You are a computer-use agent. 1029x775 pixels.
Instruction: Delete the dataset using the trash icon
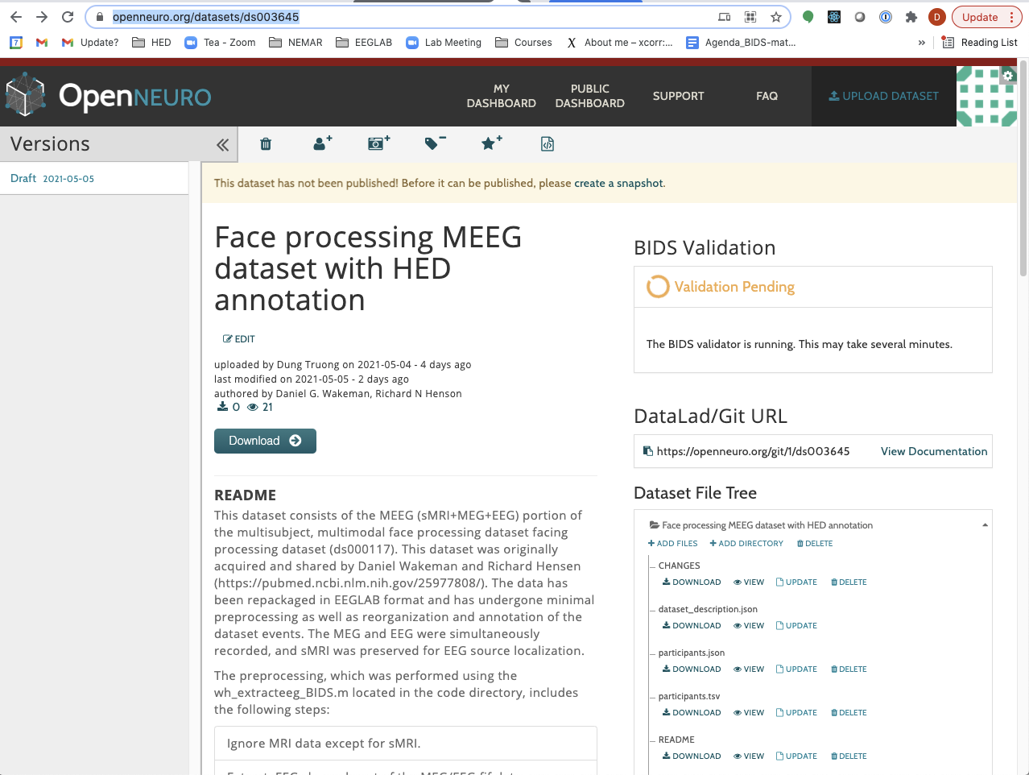[x=265, y=143]
